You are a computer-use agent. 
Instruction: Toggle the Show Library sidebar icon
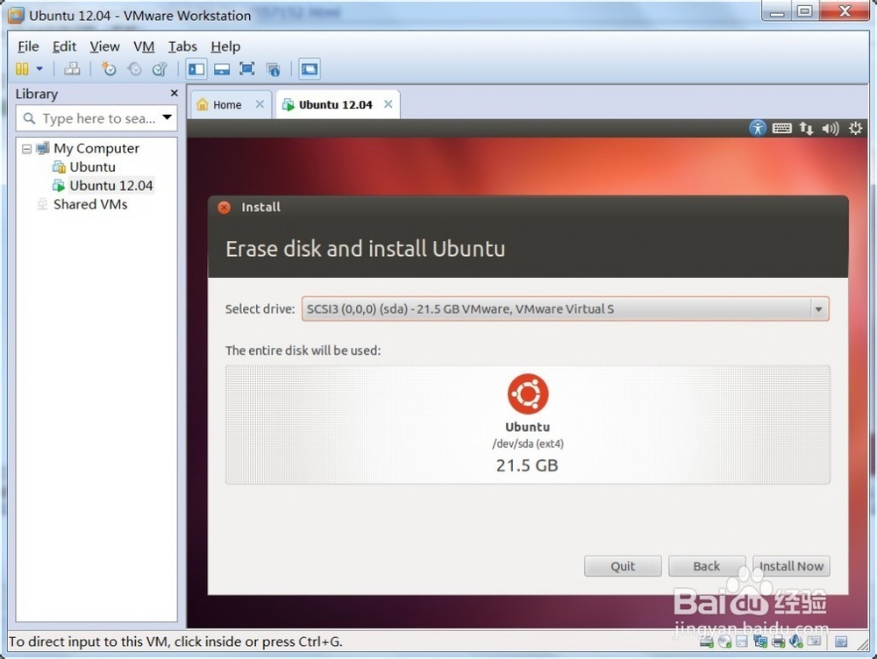(x=196, y=68)
